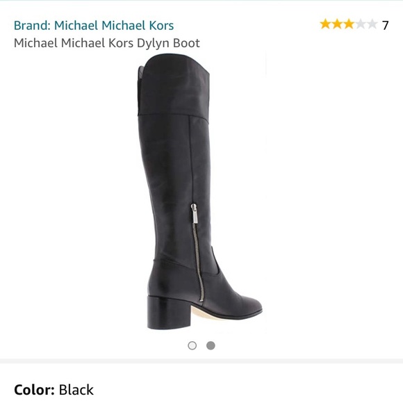Click the second gold rating star
This screenshot has width=403, height=403.
pos(337,24)
